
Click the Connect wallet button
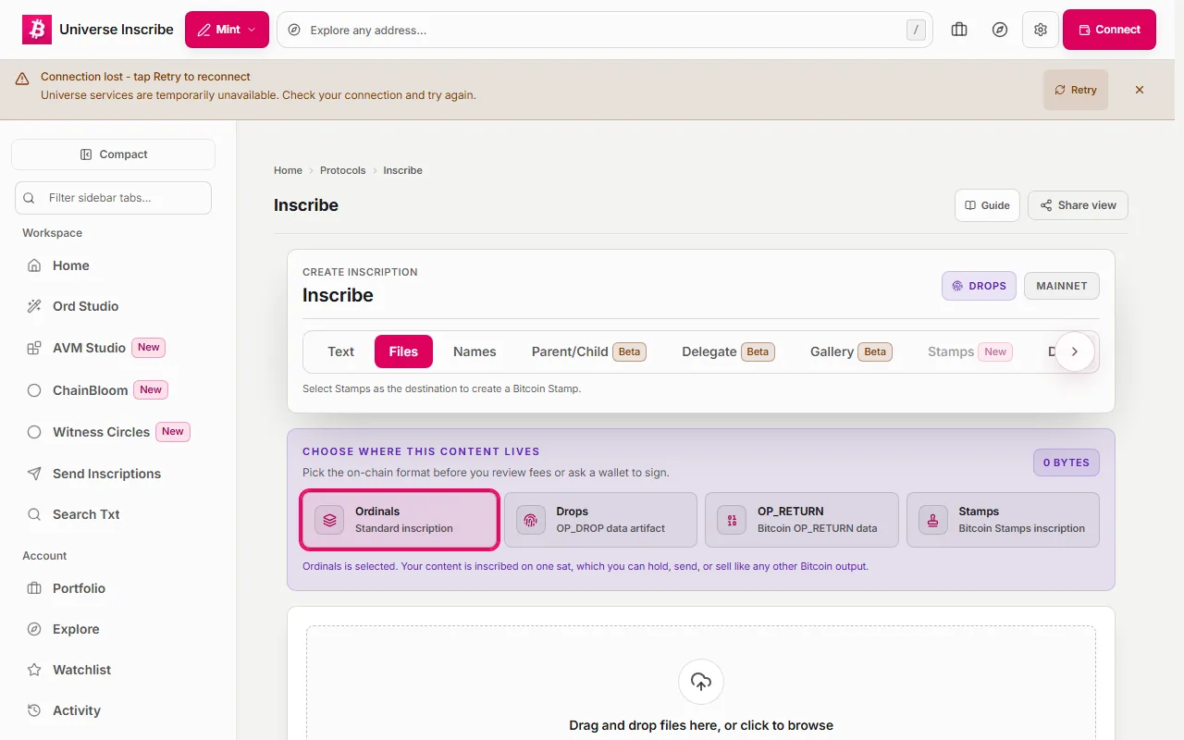point(1109,30)
